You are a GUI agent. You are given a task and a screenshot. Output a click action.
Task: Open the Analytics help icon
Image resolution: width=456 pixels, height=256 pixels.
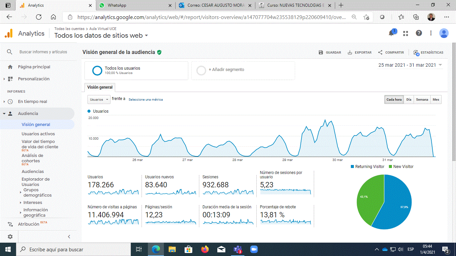419,33
